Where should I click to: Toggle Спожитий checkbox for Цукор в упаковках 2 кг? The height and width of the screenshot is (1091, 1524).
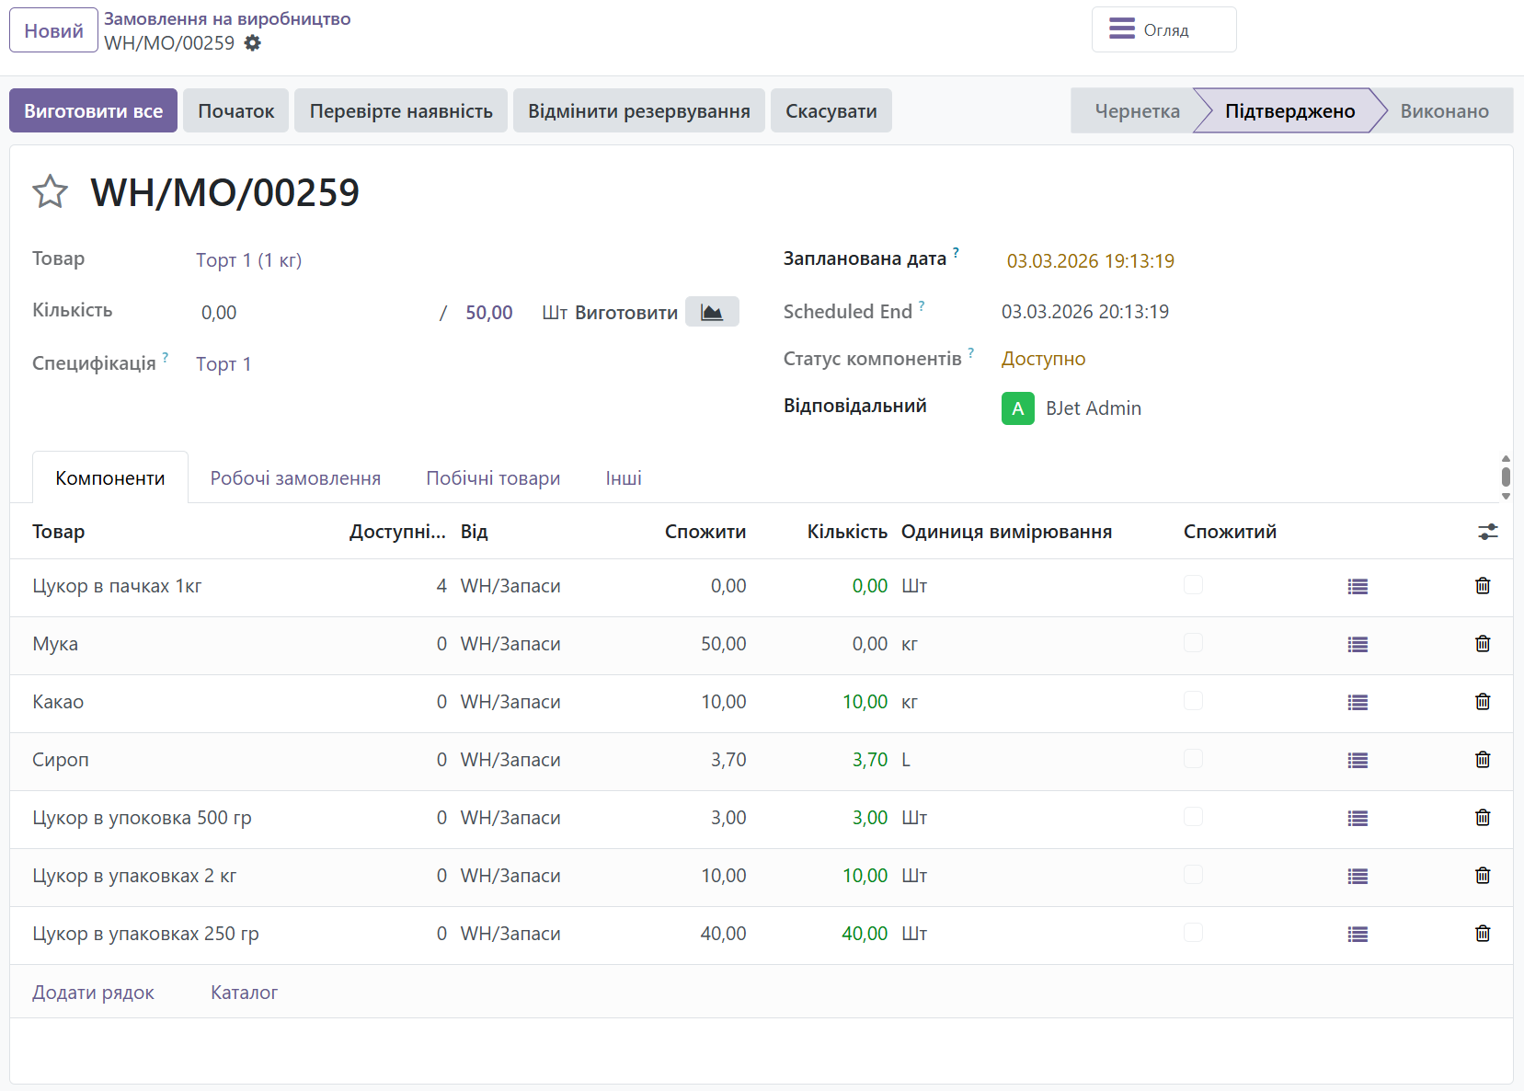click(x=1193, y=875)
